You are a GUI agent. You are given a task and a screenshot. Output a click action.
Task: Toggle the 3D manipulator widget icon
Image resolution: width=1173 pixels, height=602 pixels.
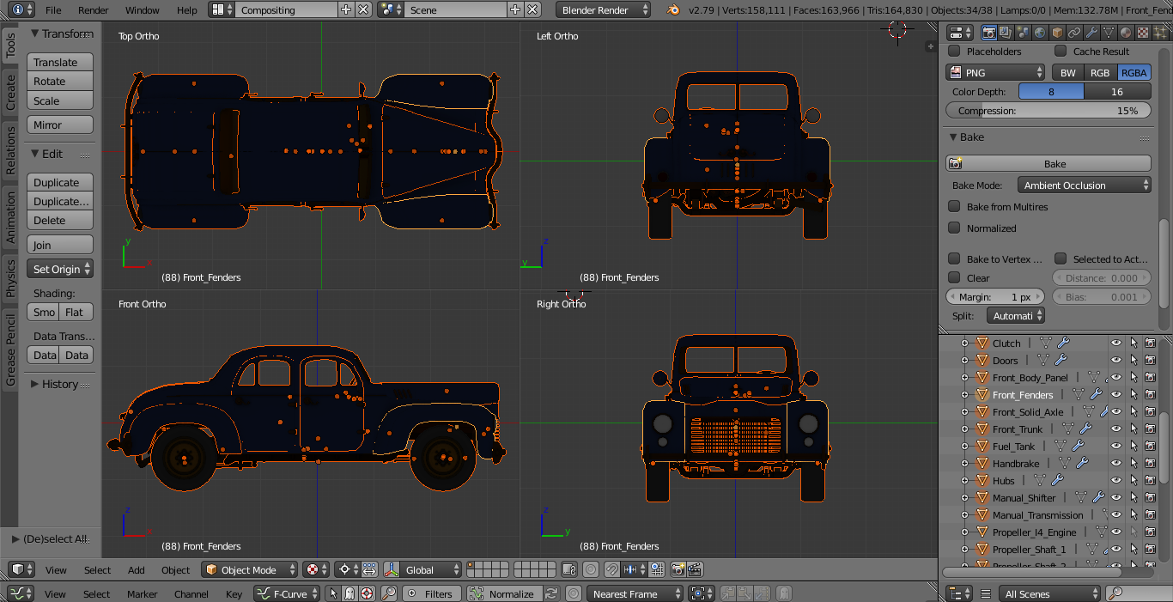coord(391,569)
